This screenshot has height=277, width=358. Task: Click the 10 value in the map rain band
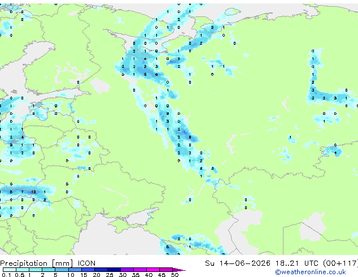coord(33,192)
